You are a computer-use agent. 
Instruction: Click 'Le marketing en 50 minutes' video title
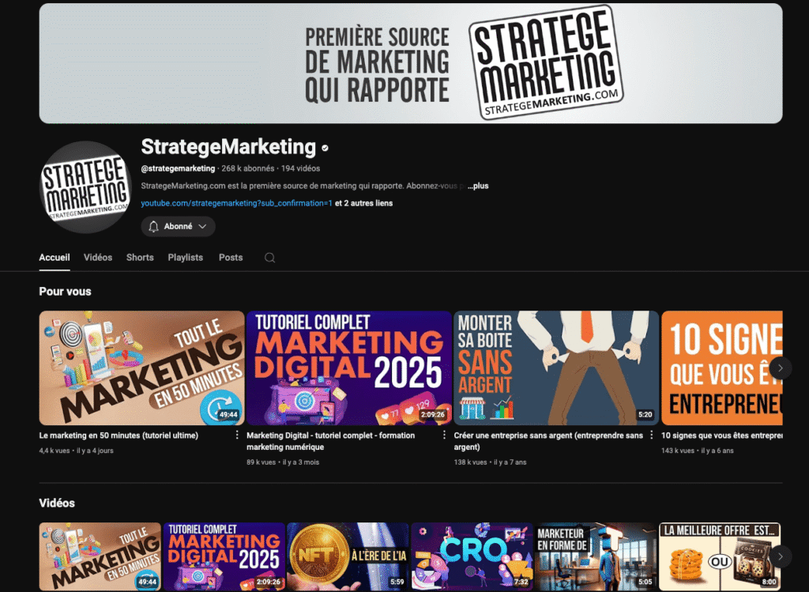(119, 436)
